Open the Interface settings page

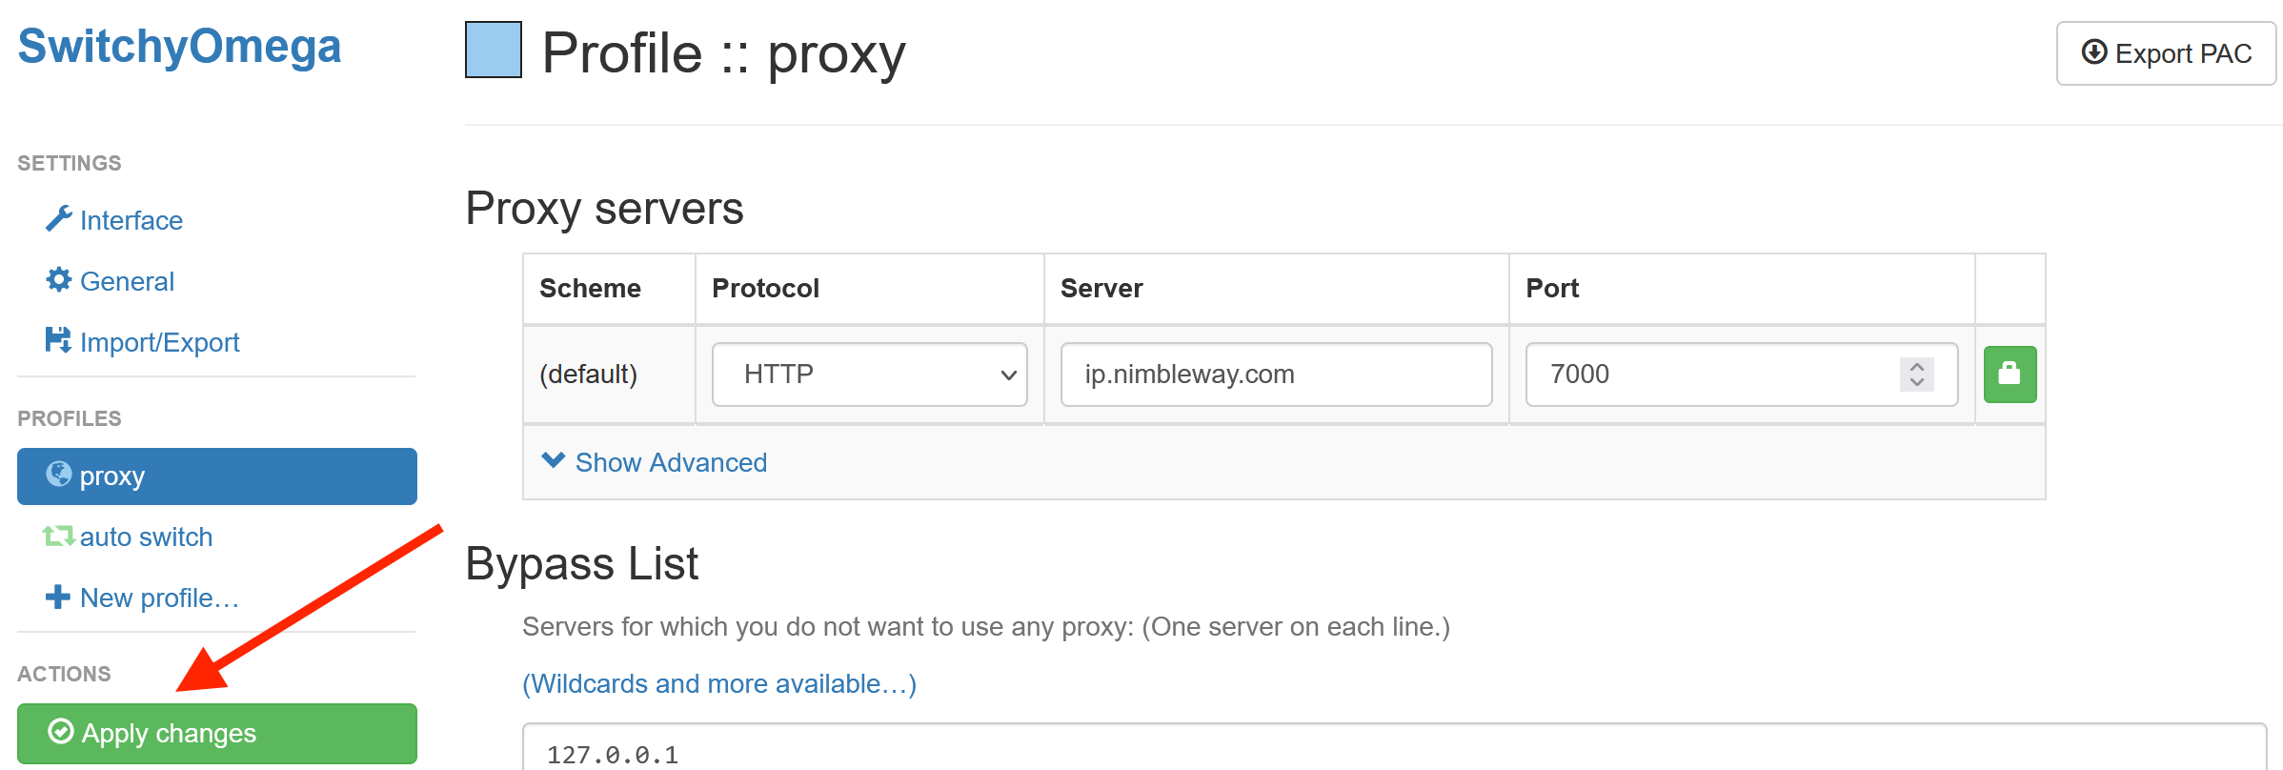click(131, 220)
